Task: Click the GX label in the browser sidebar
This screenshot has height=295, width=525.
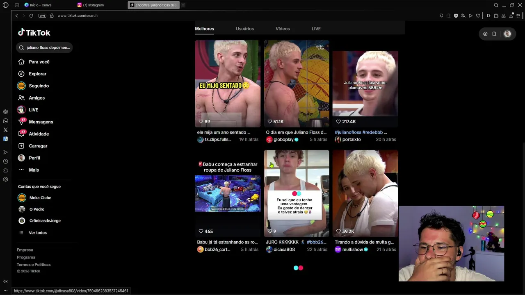Action: [5, 281]
